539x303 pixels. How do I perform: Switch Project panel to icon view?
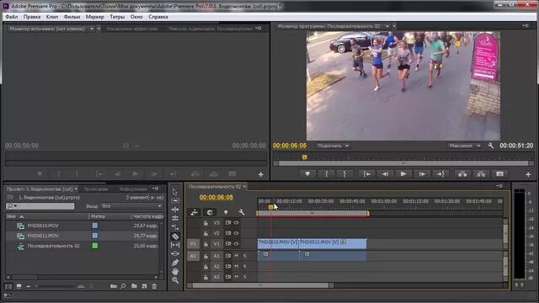click(x=19, y=286)
